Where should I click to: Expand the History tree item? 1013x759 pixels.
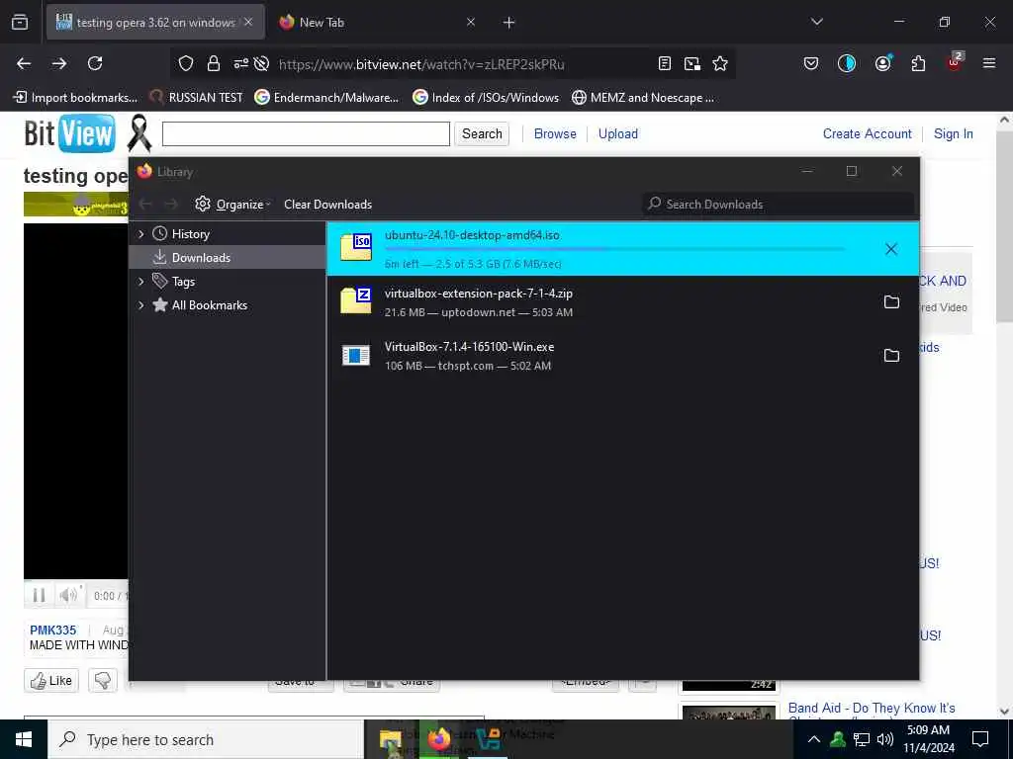(x=140, y=233)
